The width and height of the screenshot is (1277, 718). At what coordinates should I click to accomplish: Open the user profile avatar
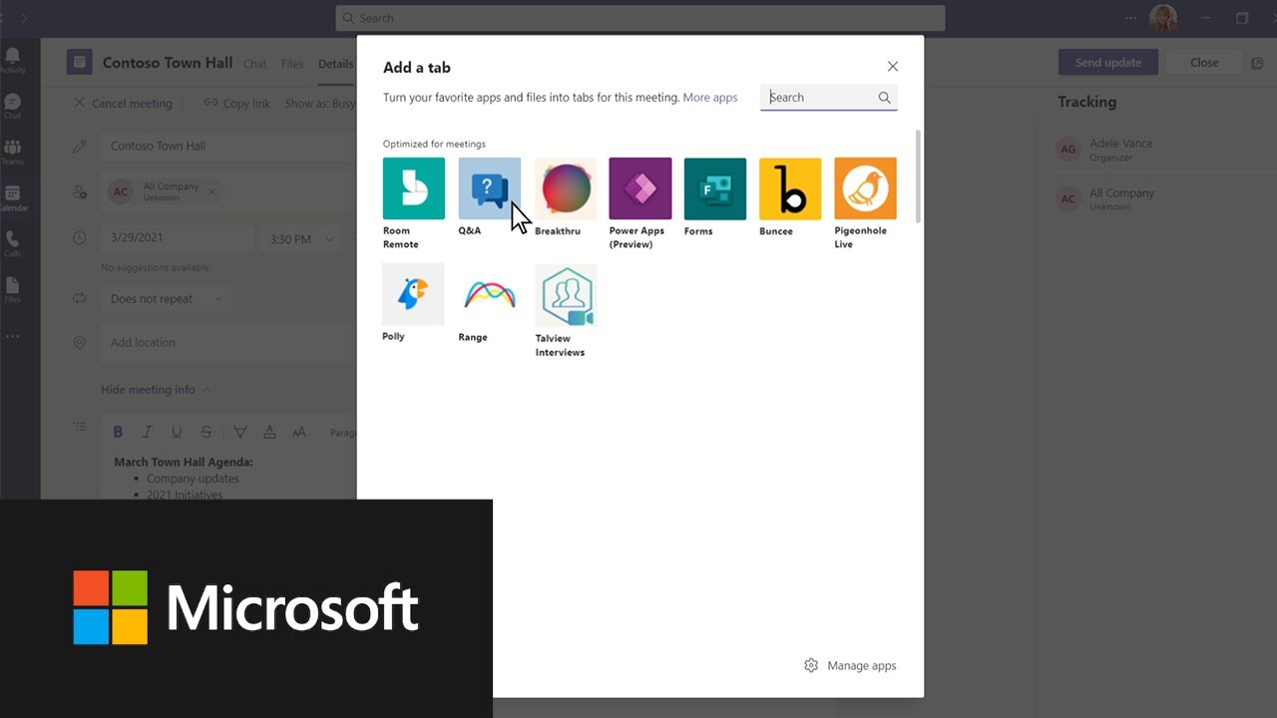point(1163,18)
